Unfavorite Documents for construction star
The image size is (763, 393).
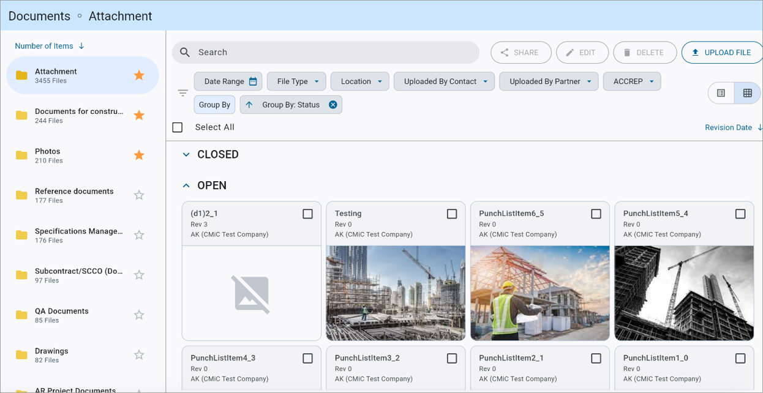(x=139, y=115)
